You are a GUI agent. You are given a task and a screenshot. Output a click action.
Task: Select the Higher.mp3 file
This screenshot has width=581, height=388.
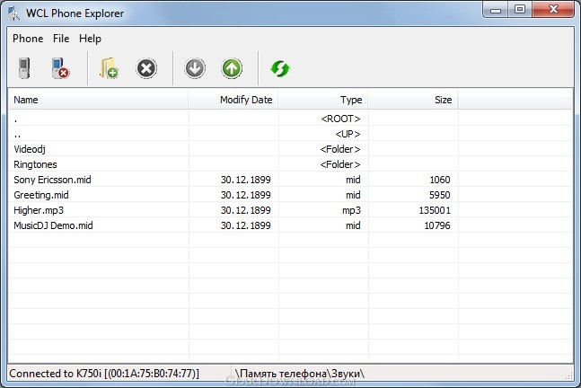click(291, 210)
